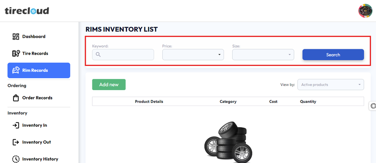Click the Tire Records icon

16,53
